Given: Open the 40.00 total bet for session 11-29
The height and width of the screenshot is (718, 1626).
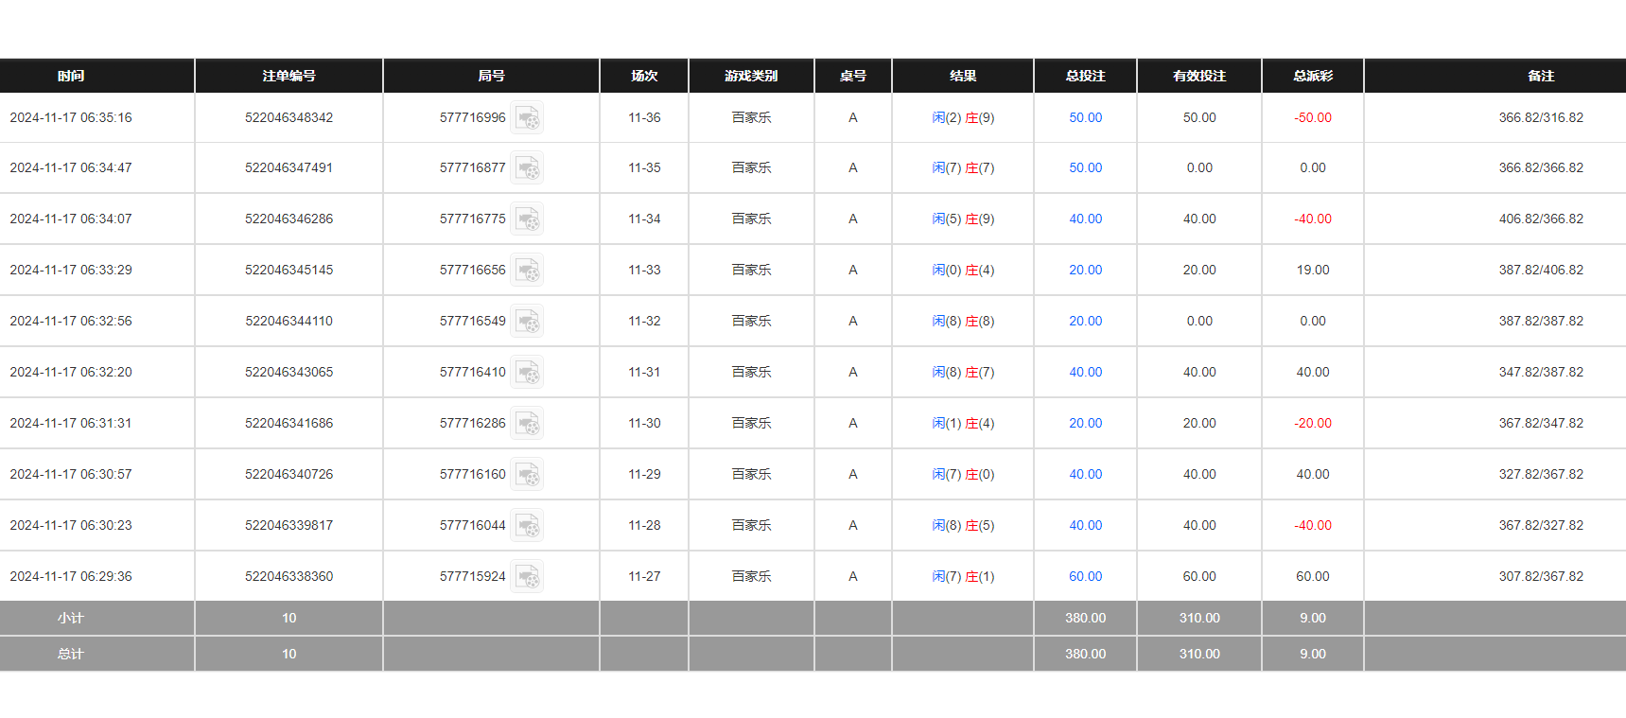Looking at the screenshot, I should click(x=1085, y=474).
